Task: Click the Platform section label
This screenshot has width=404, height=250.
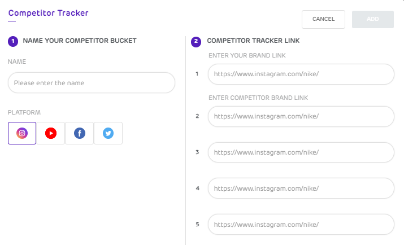Action: (24, 112)
